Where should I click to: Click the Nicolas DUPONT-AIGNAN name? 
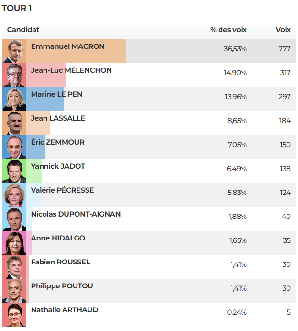[76, 214]
